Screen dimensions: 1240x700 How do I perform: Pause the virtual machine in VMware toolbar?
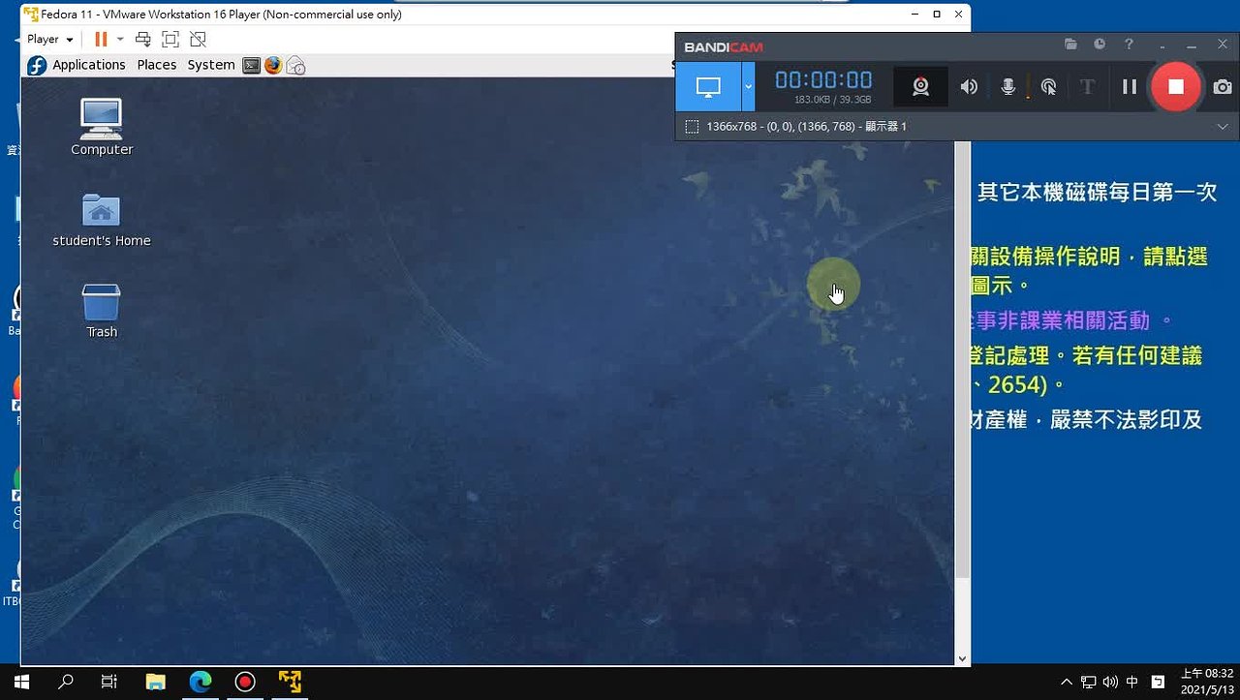(101, 40)
